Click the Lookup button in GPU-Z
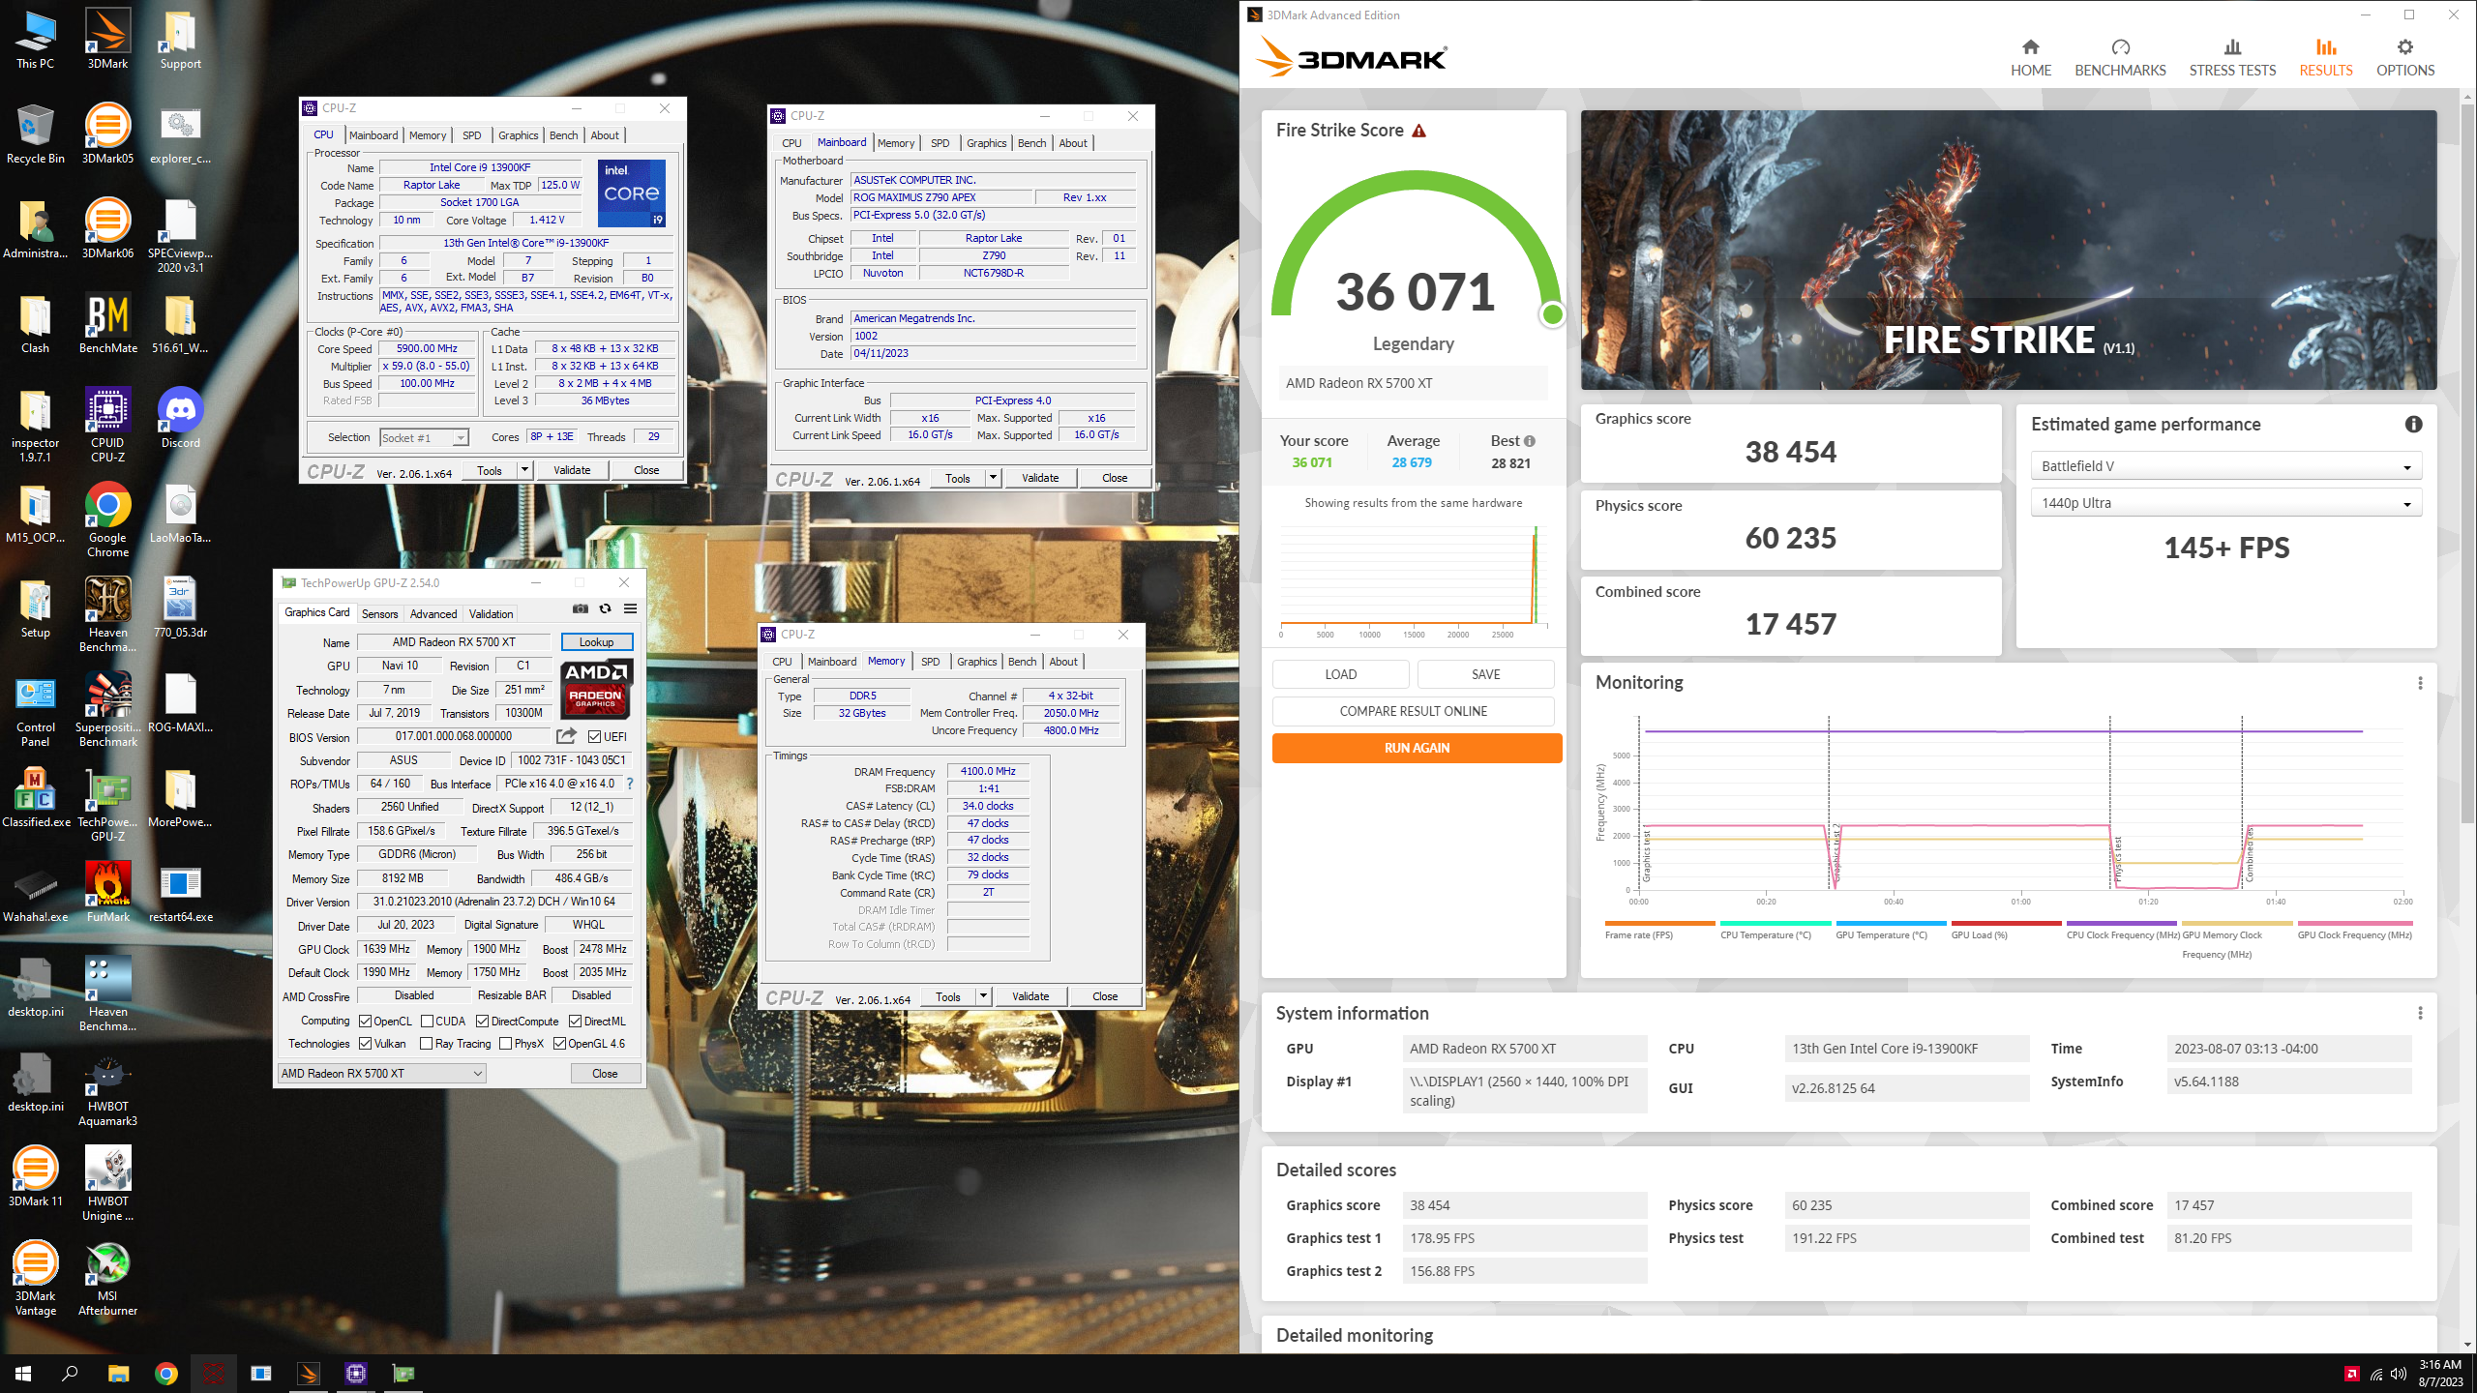2477x1393 pixels. pos(596,642)
